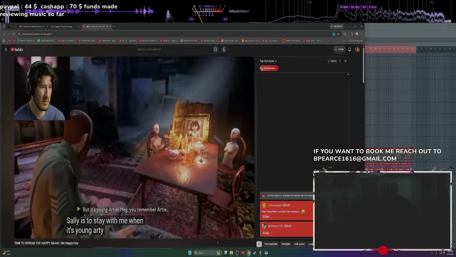Select the All filter chip
Viewport: 456px width, 257px height.
(x=259, y=244)
